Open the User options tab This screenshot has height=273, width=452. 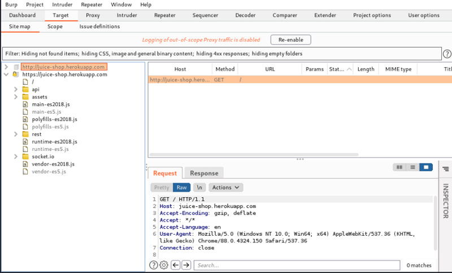(424, 15)
